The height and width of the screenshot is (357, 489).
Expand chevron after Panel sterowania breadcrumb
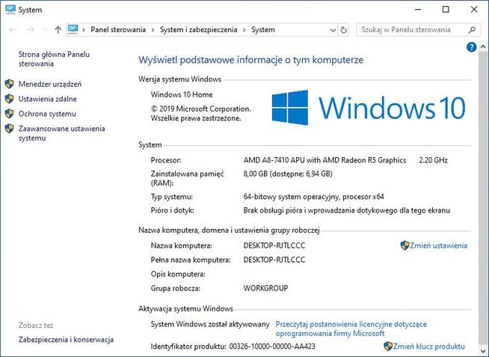click(x=153, y=30)
